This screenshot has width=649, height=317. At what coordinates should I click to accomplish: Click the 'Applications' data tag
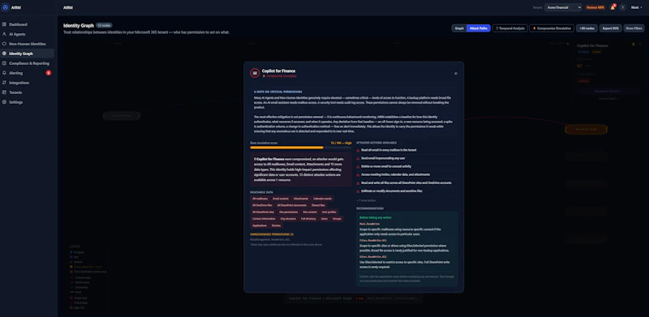260,225
